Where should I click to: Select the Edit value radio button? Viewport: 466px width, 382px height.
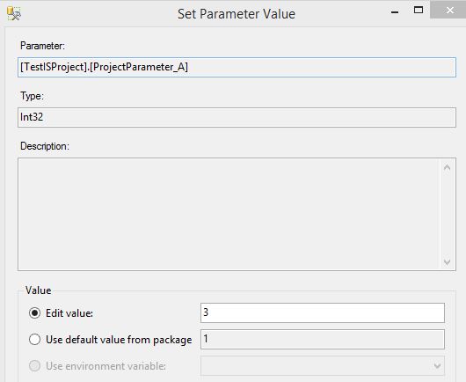pos(35,313)
